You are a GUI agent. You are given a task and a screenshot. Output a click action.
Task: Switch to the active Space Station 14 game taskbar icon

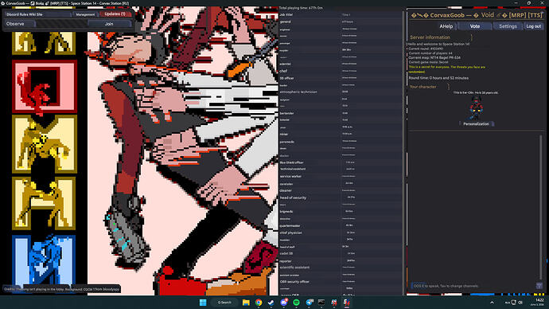[x=347, y=303]
